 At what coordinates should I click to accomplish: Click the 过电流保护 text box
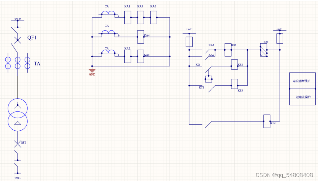pos(303,97)
